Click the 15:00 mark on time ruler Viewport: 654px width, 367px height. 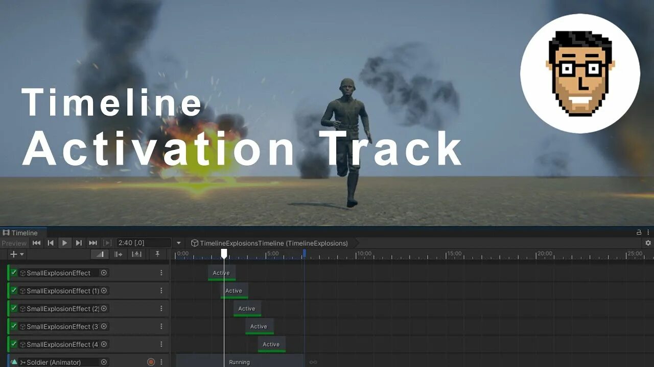click(x=454, y=253)
